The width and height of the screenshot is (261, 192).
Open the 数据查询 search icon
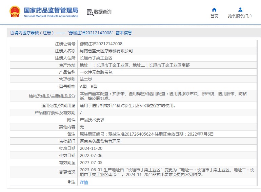[x=91, y=12]
